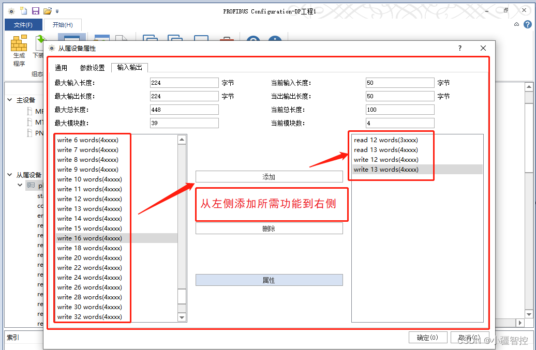Click the 当前输入长度 field
The height and width of the screenshot is (350, 536).
(400, 83)
